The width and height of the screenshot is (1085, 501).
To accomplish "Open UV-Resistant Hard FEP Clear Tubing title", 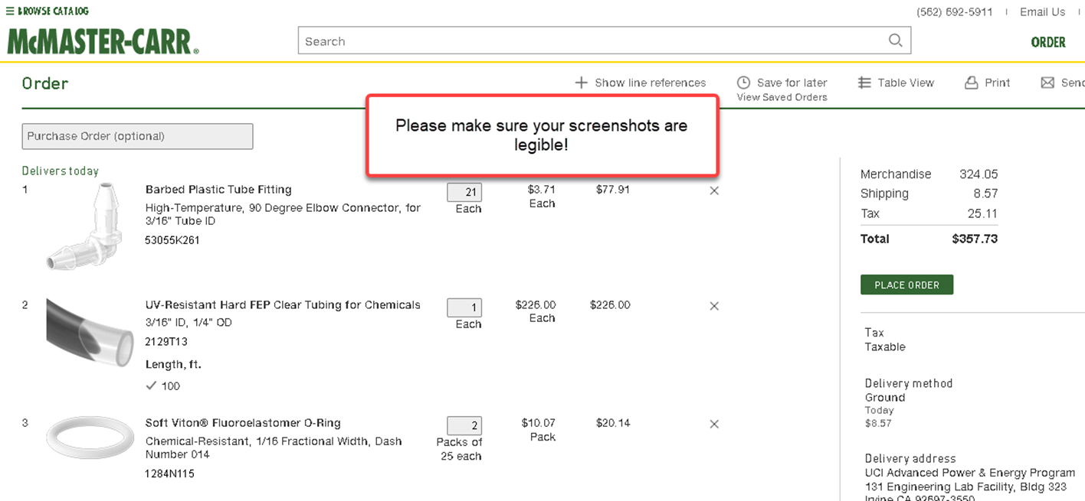I will [283, 304].
